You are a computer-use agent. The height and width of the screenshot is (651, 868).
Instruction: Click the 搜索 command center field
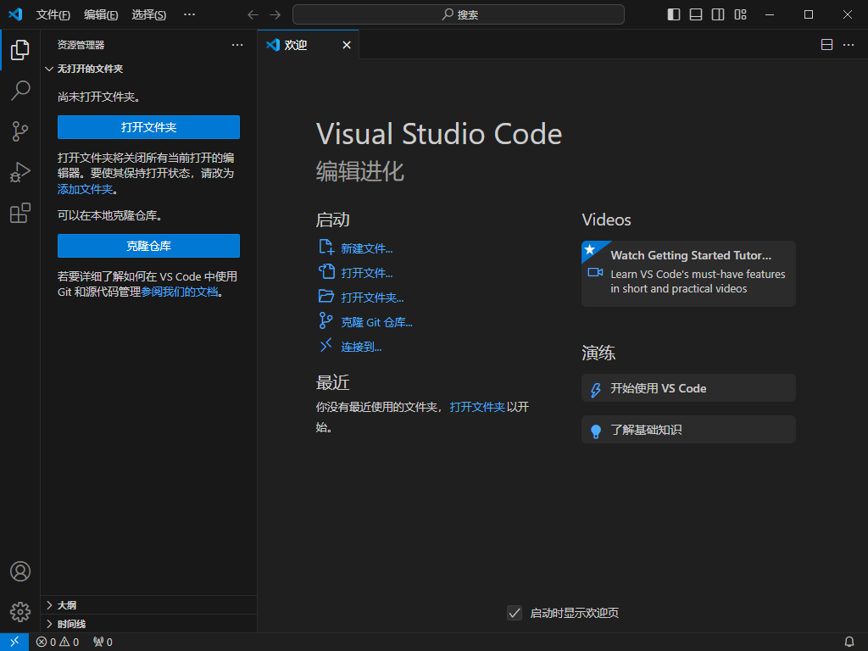[459, 14]
